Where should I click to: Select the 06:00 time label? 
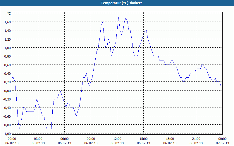[64, 139]
